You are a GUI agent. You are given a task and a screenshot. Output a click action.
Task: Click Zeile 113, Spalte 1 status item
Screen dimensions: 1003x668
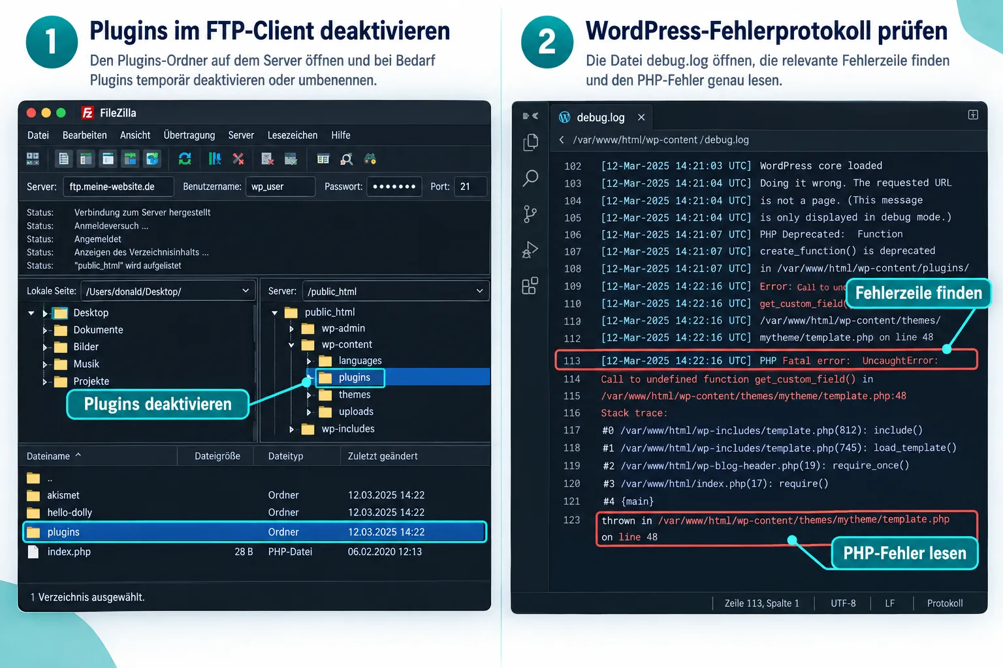click(762, 603)
